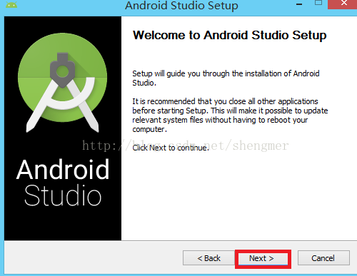
Task: Click the Android robot icon in title bar
Action: coord(11,4)
